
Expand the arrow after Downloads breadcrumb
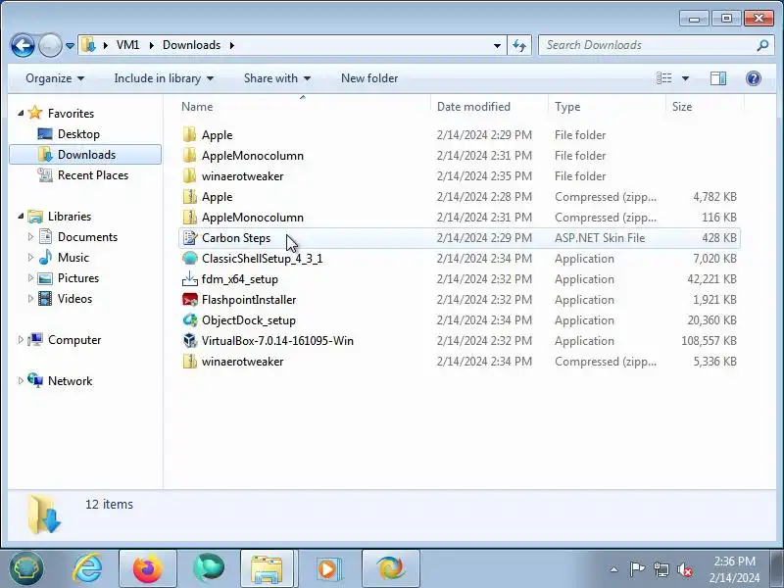(x=232, y=45)
